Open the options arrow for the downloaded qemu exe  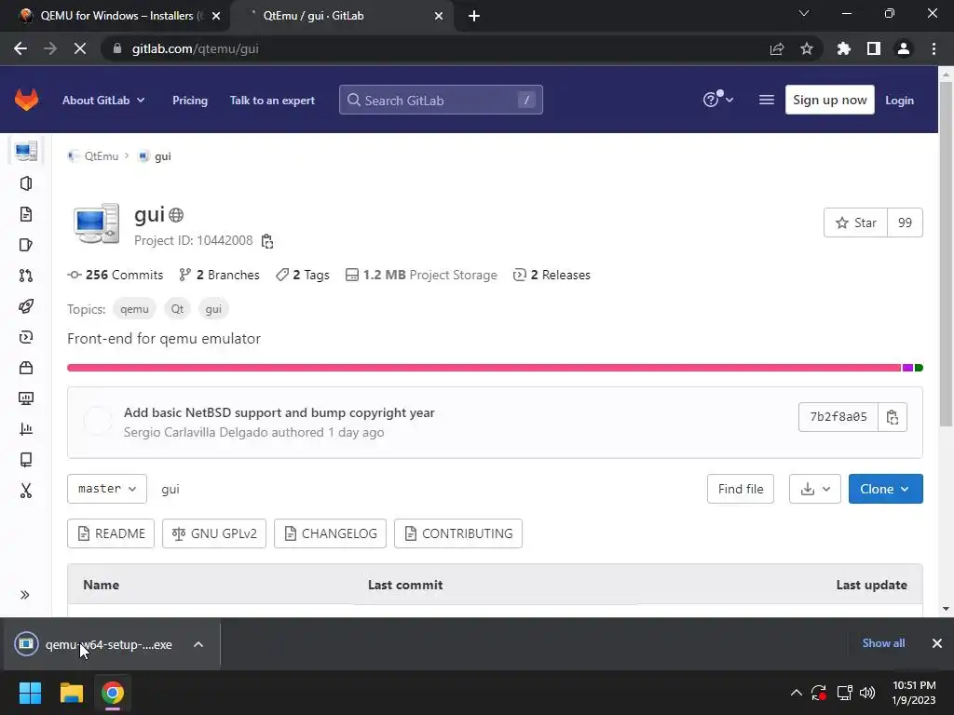pyautogui.click(x=198, y=644)
